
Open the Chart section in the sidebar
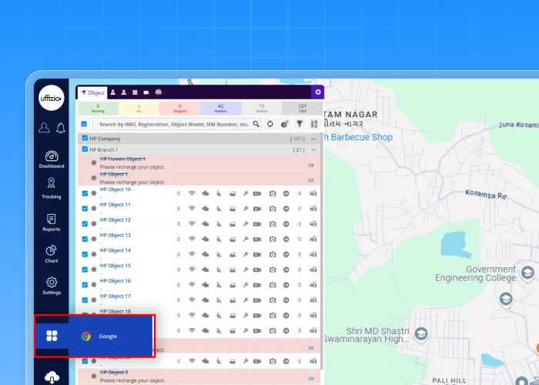52,254
